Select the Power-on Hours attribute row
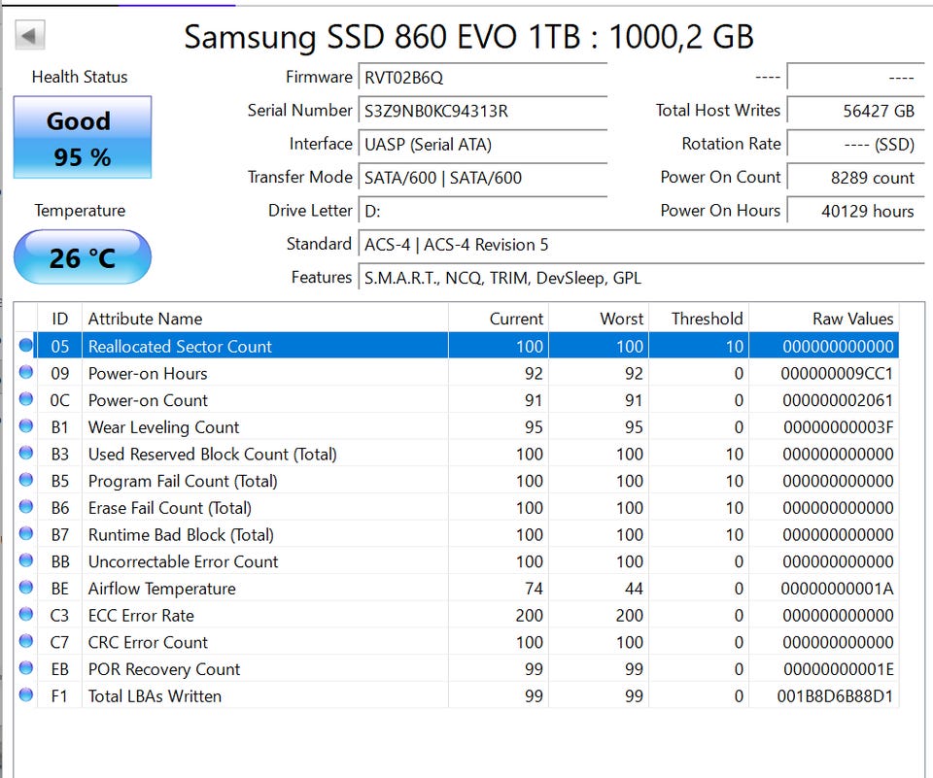Screen dimensions: 933x778 coord(457,373)
